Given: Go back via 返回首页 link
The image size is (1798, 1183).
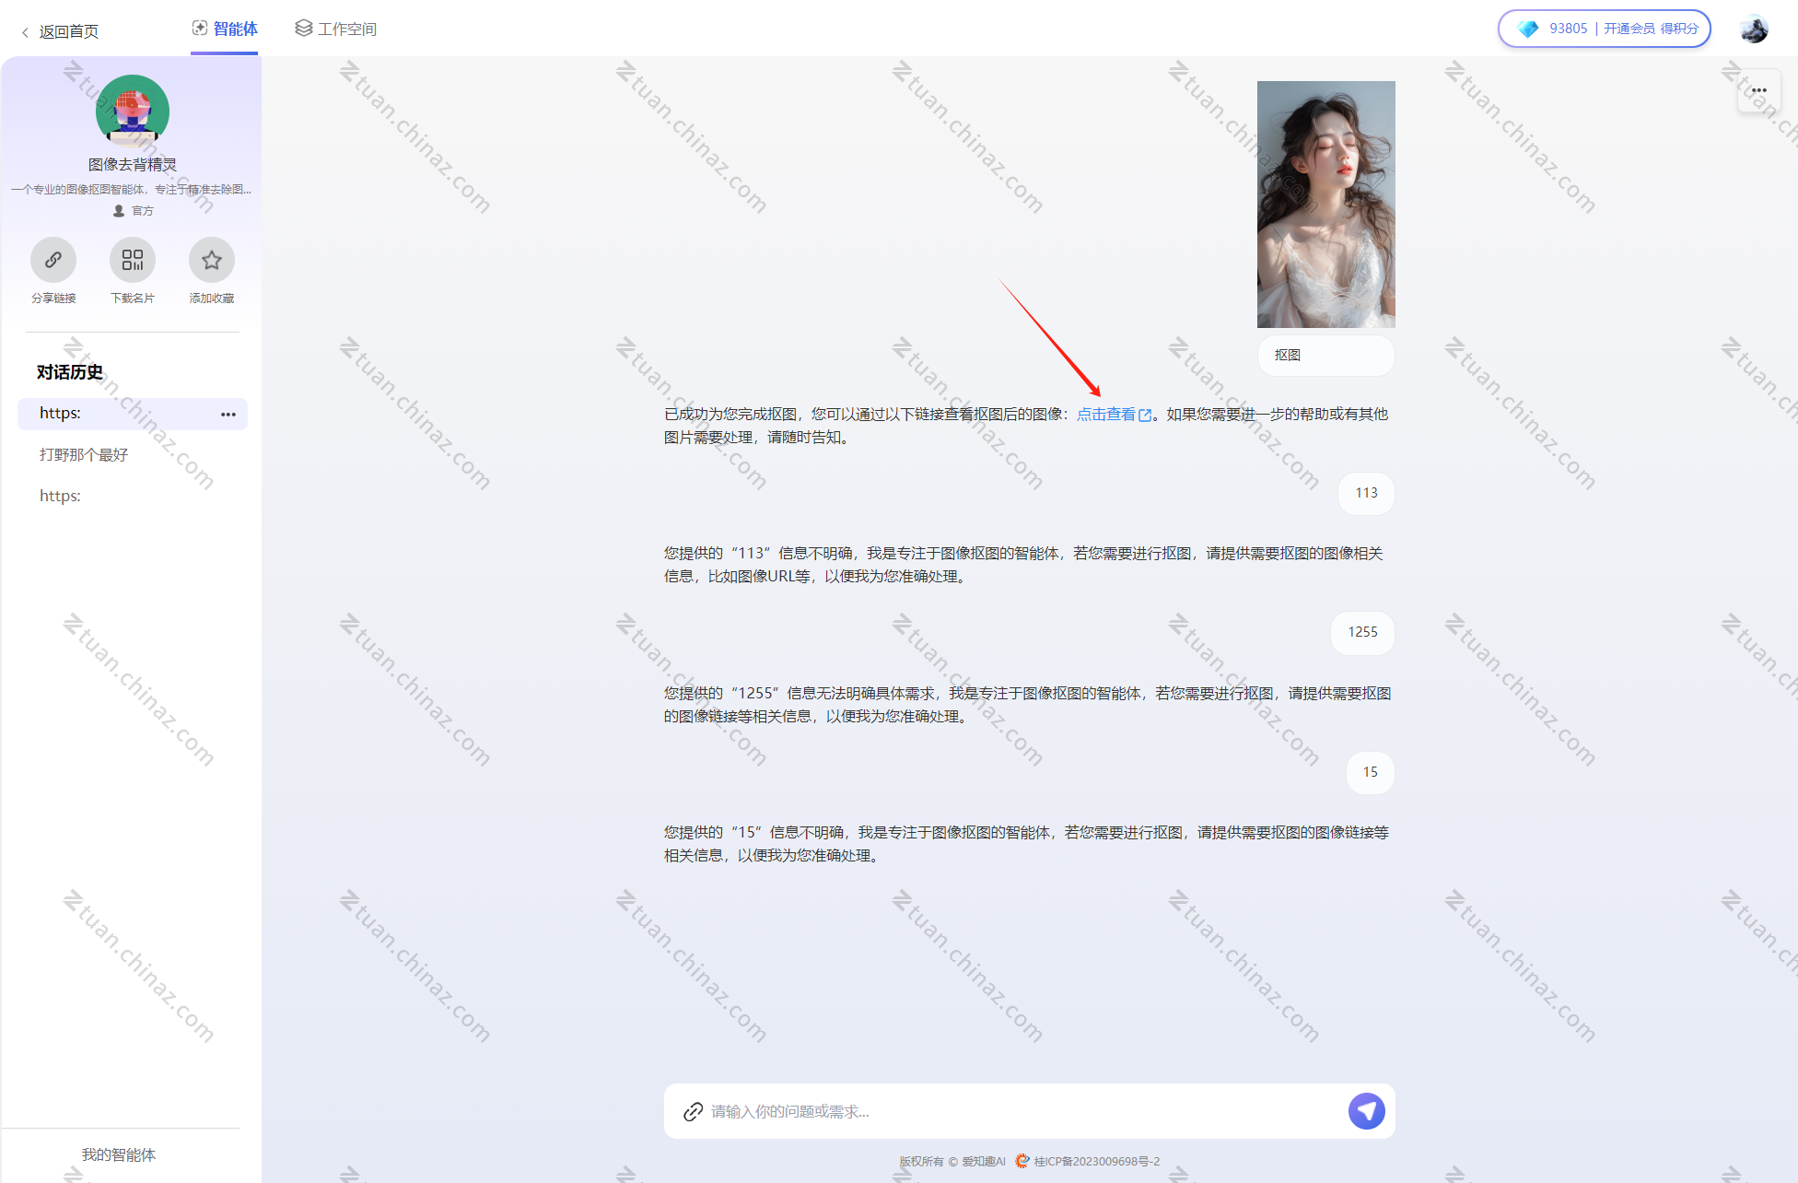Looking at the screenshot, I should click(60, 31).
